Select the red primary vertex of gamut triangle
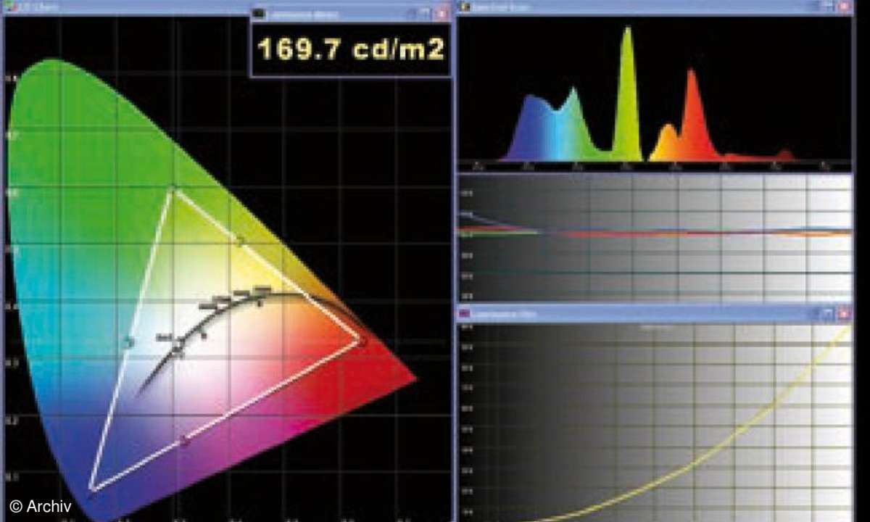This screenshot has width=870, height=522. pyautogui.click(x=360, y=340)
